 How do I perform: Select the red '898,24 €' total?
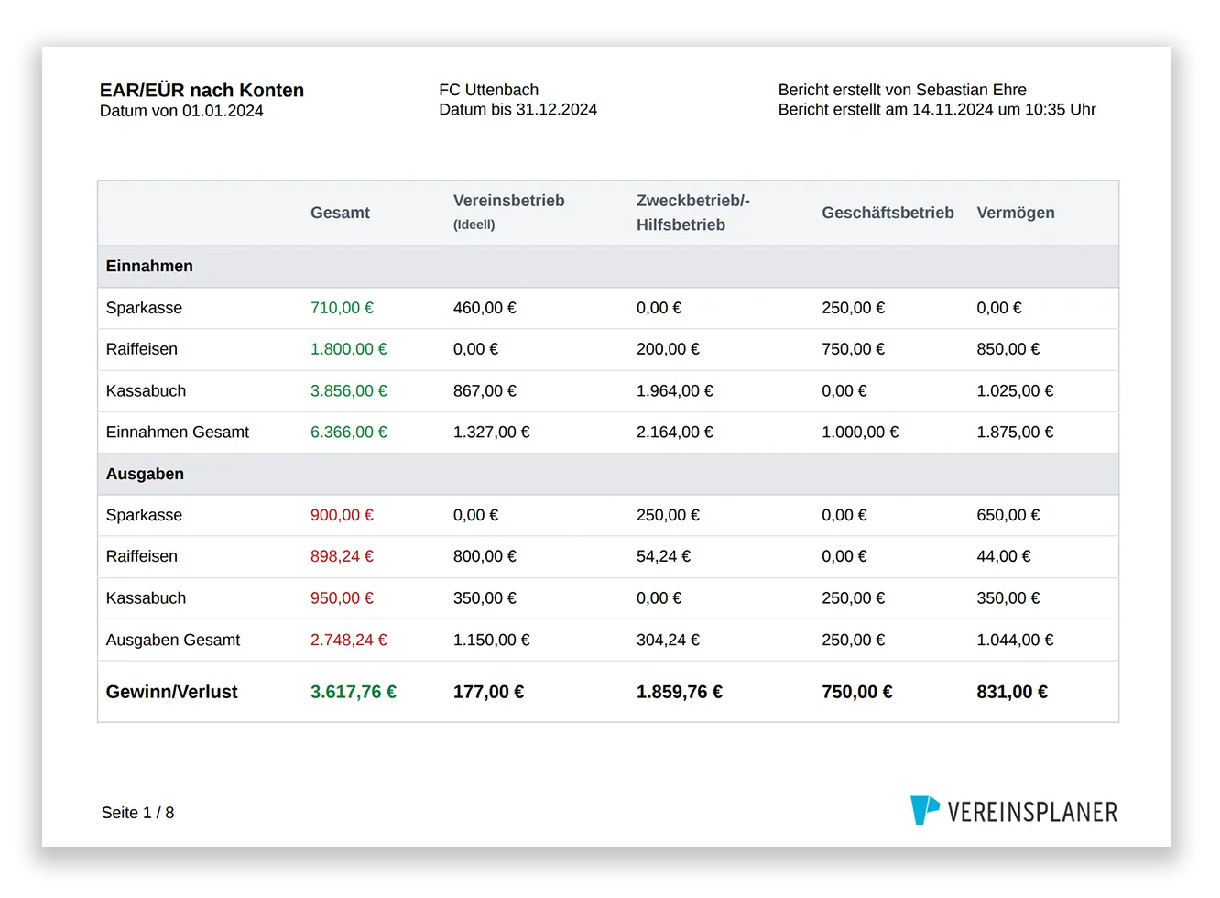click(x=342, y=556)
